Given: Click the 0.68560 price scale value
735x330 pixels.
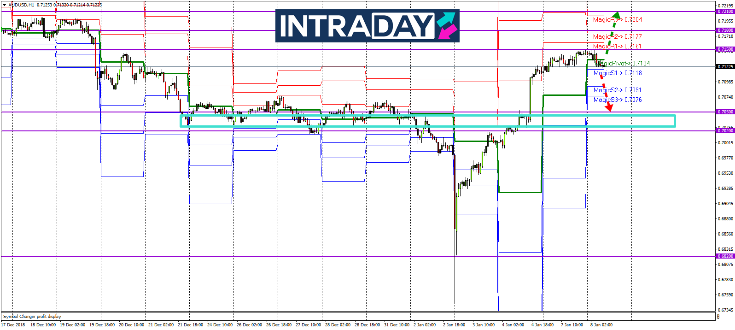Looking at the screenshot, I should [x=725, y=234].
